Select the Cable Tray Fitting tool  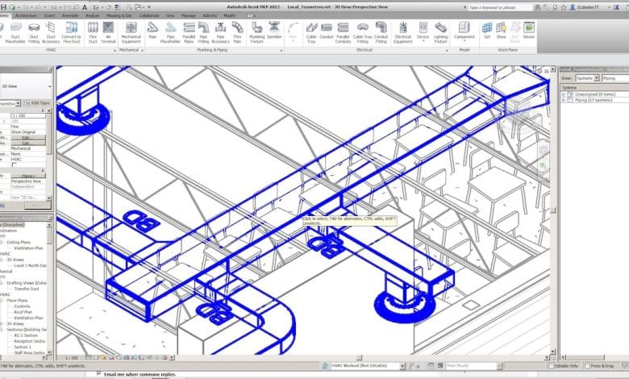coord(362,33)
